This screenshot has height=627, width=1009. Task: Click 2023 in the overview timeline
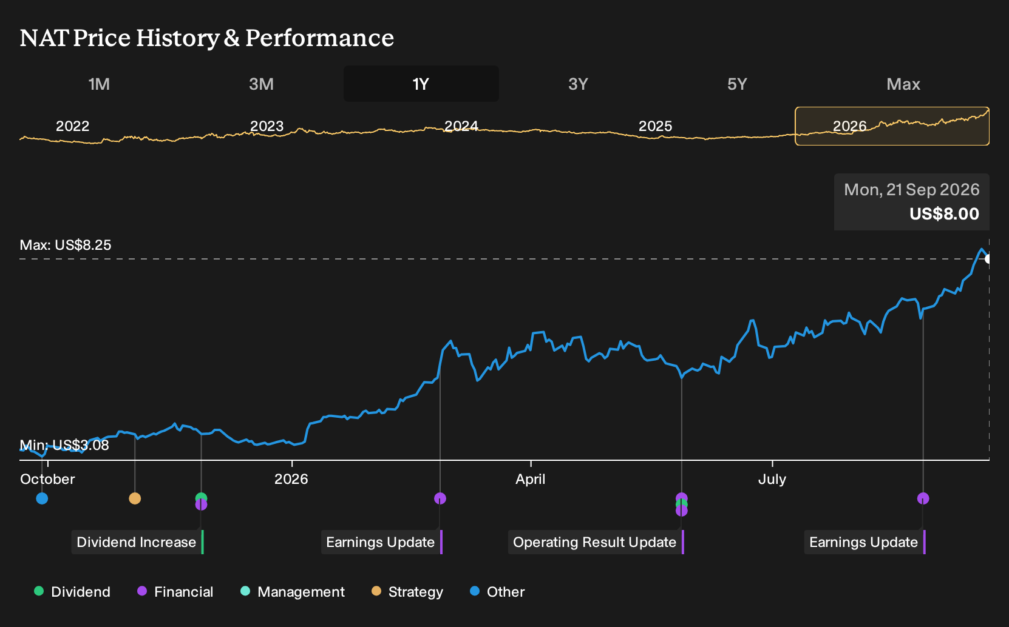tap(267, 126)
